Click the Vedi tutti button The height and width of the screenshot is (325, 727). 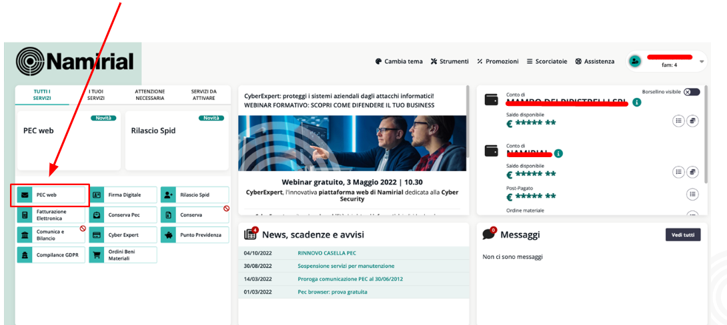pos(683,234)
